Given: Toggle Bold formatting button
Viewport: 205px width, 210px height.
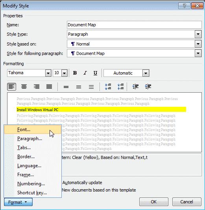Looking at the screenshot, I should pyautogui.click(x=75, y=73).
